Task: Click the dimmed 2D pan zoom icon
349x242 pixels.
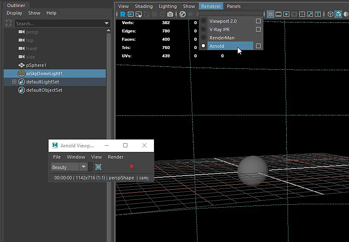Action: coord(154,14)
